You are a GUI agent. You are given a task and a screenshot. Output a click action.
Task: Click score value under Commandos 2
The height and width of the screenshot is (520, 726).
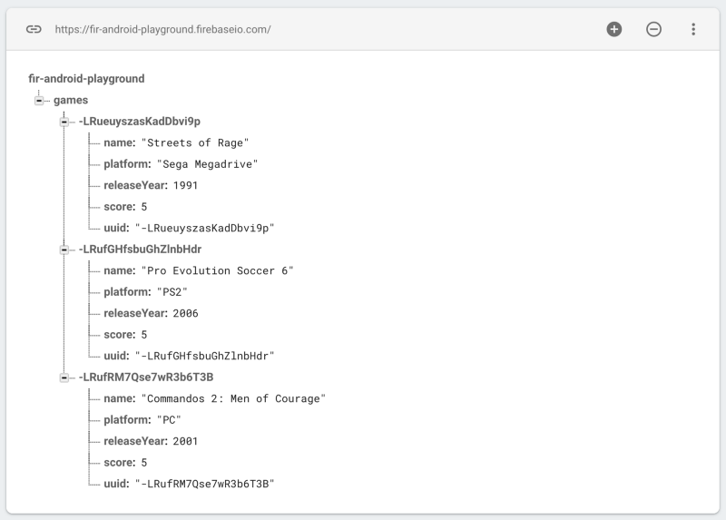click(144, 462)
